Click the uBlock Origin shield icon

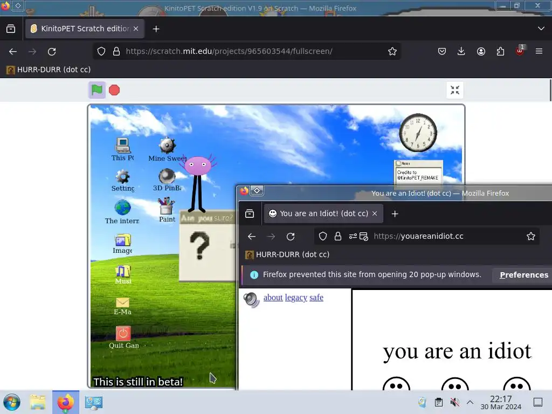pyautogui.click(x=520, y=51)
